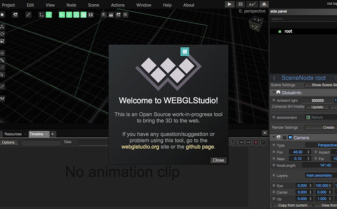Close the bottom panel with X button

tap(265, 133)
